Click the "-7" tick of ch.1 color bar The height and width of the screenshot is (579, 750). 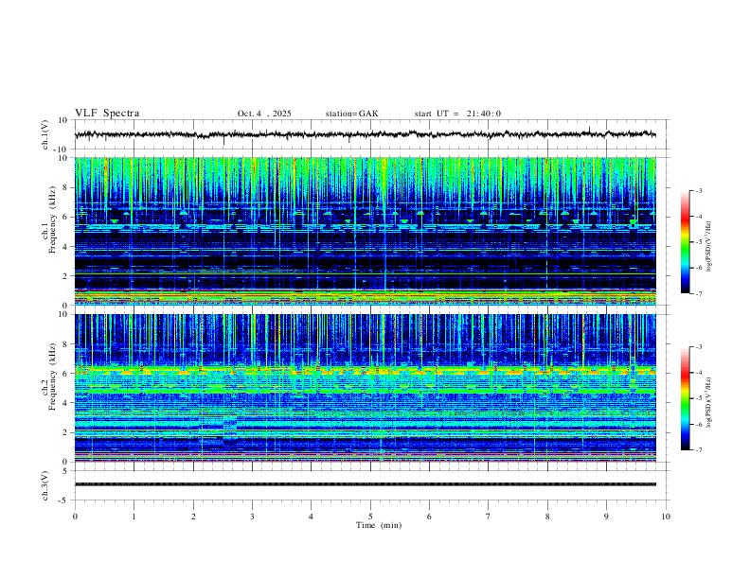699,293
